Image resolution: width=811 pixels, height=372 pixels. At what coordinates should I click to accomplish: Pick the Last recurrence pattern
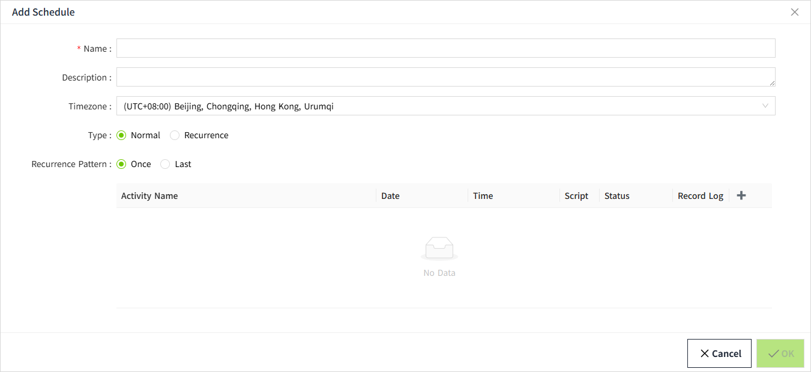165,164
